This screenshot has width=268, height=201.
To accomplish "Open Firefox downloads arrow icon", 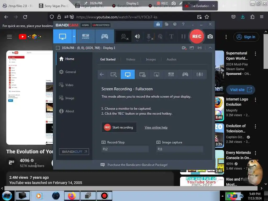I will pyautogui.click(x=243, y=17).
